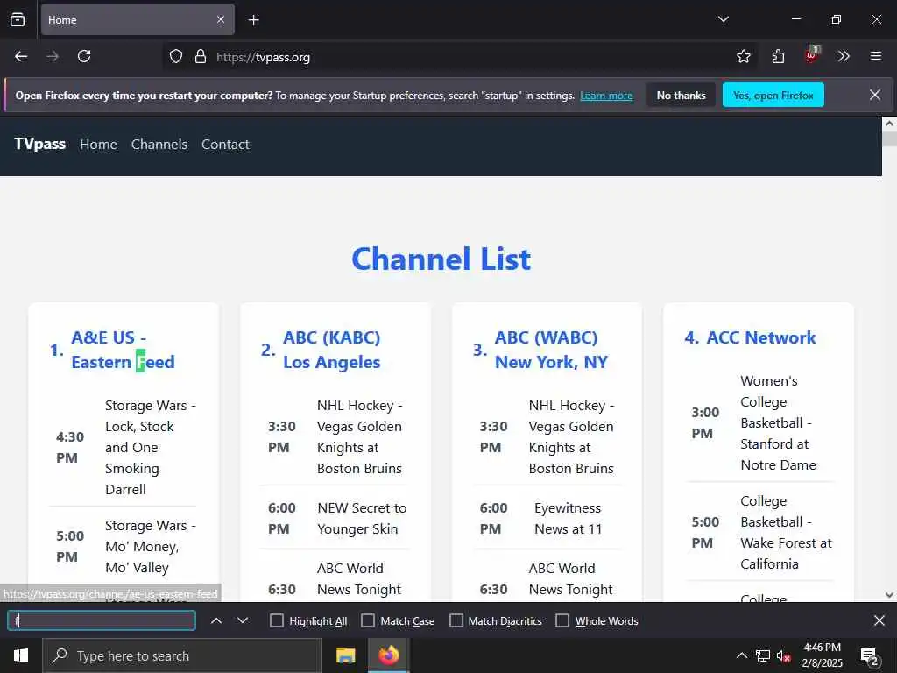Viewport: 897px width, 673px height.
Task: Open the ABC (KABC) Los Angeles channel
Action: (332, 350)
